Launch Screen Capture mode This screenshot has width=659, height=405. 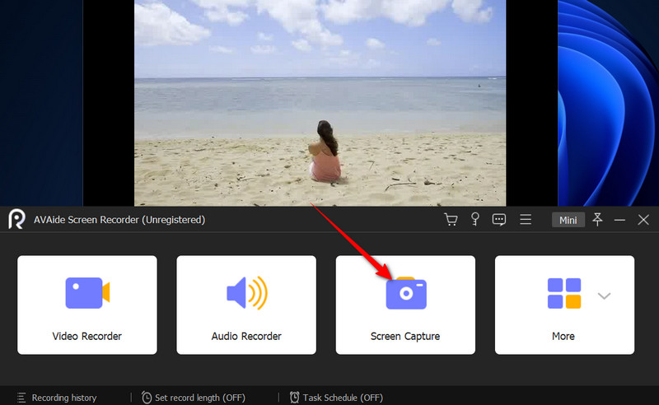(405, 305)
